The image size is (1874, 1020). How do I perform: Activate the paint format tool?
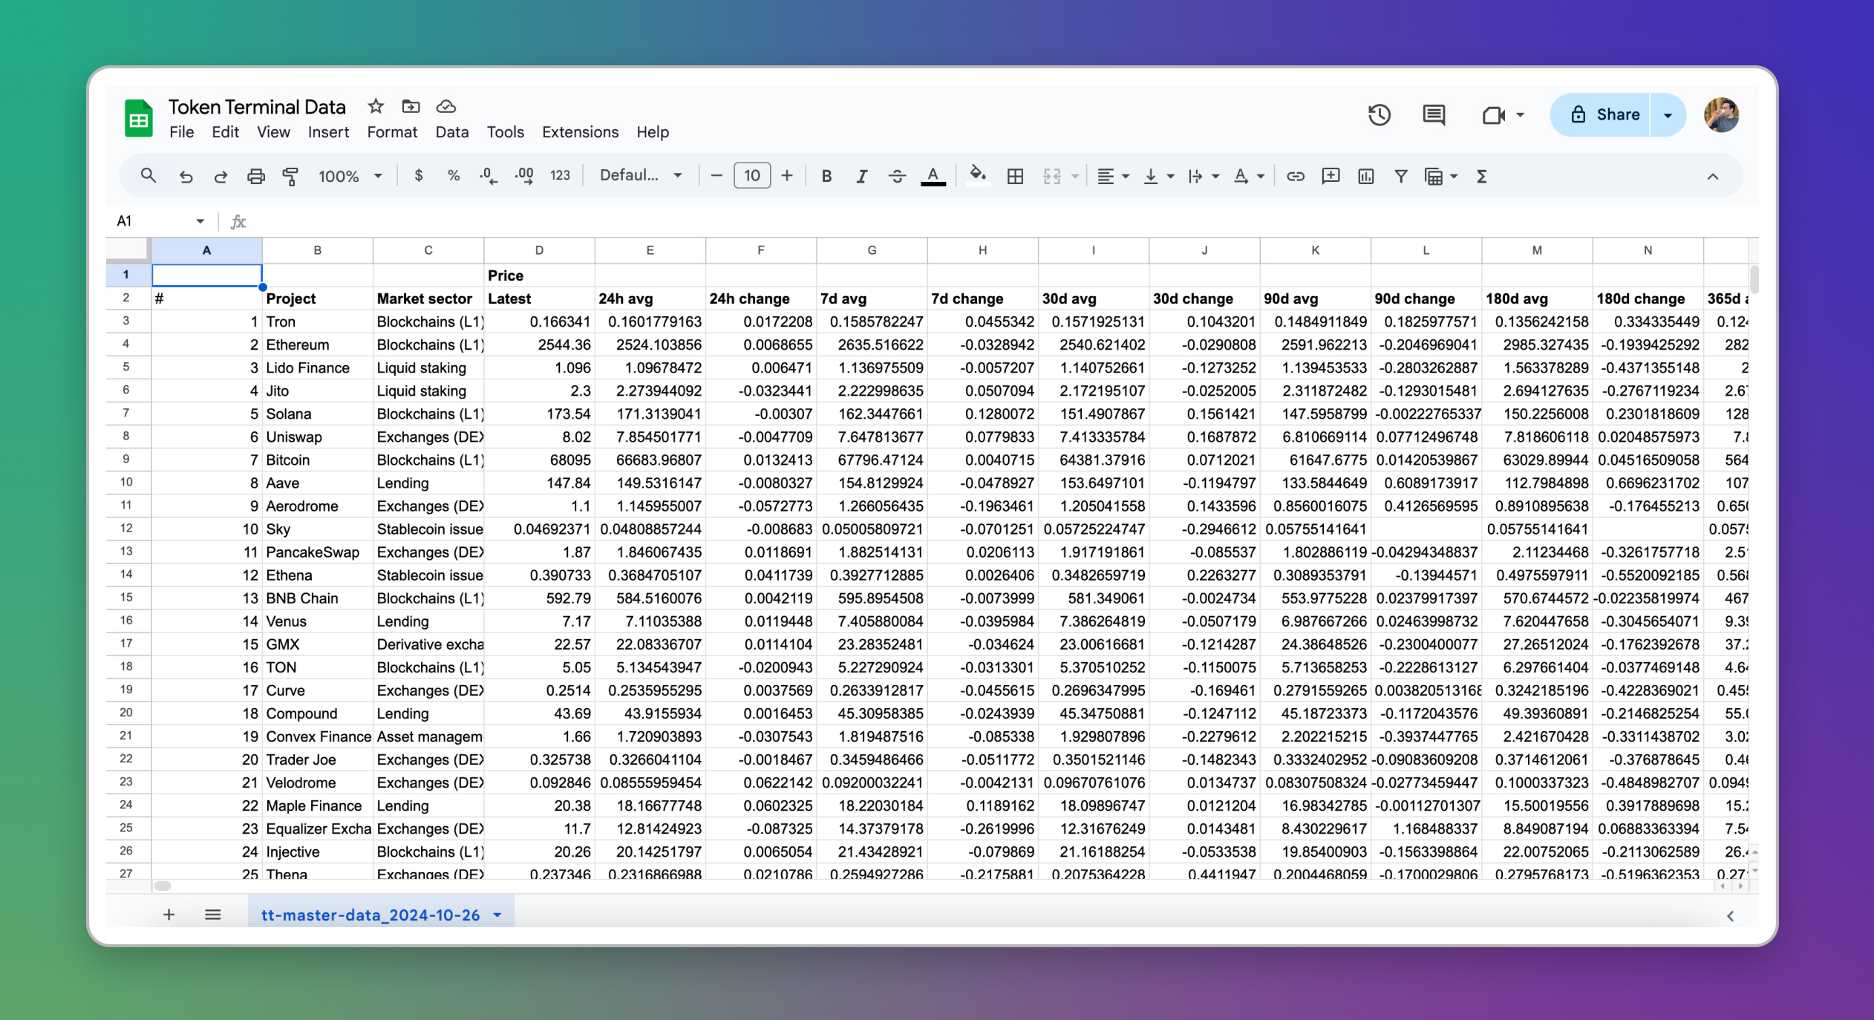290,177
